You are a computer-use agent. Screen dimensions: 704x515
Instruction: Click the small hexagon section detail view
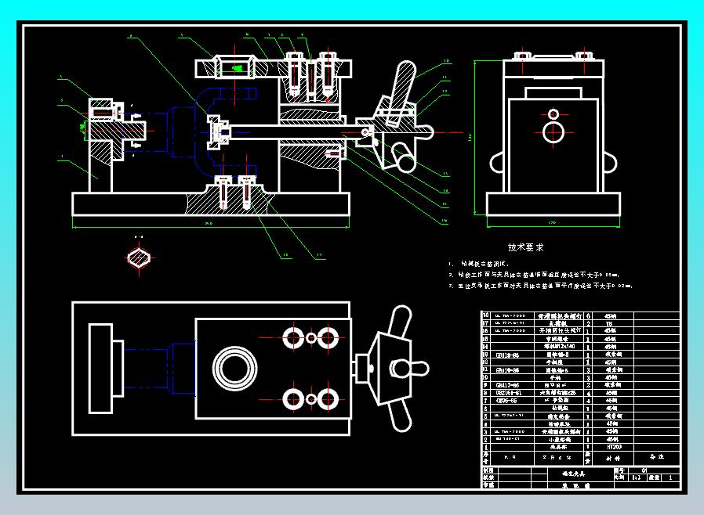pos(139,258)
